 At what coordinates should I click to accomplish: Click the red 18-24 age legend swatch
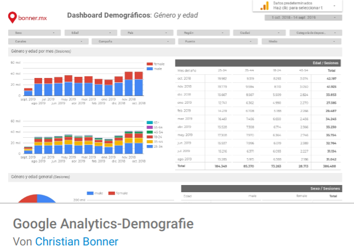pyautogui.click(x=150, y=137)
